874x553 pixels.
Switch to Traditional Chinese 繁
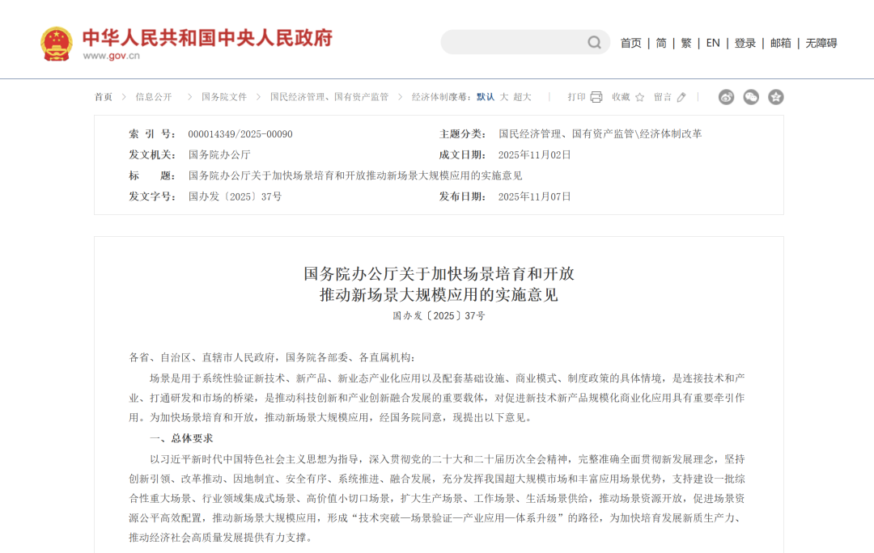click(x=686, y=43)
